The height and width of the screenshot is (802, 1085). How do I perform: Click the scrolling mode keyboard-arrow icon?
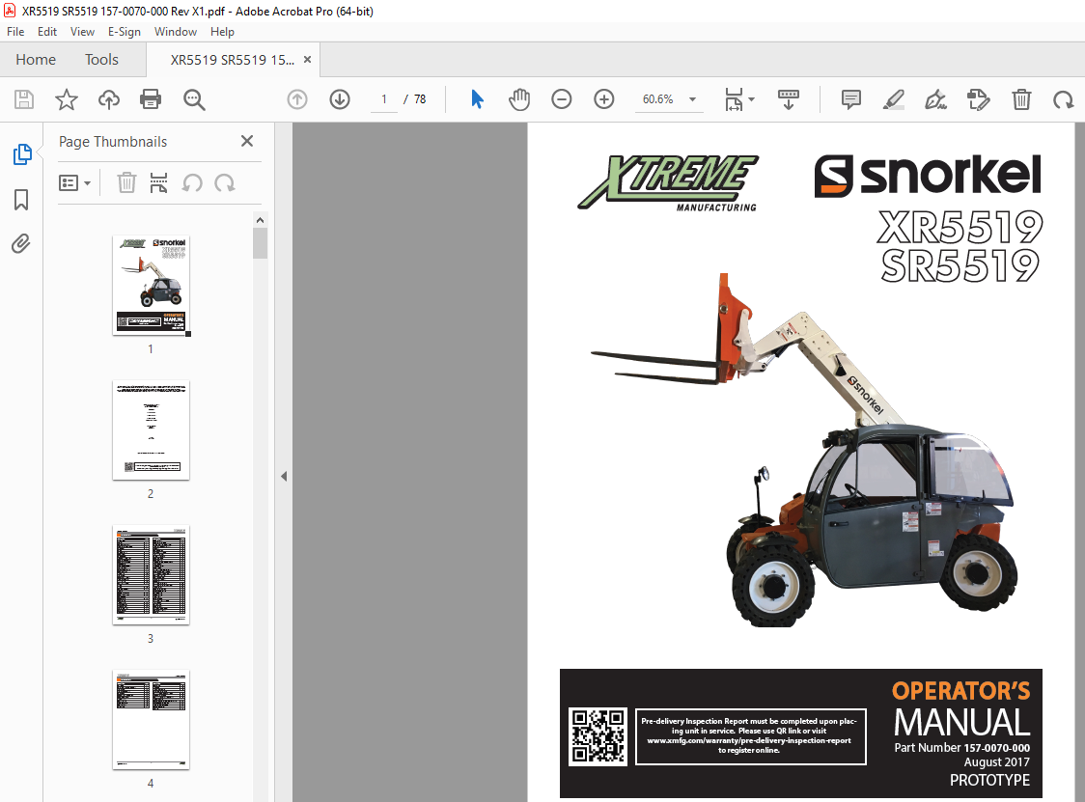(x=788, y=99)
